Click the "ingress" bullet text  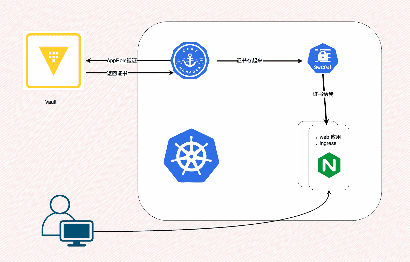coord(328,143)
